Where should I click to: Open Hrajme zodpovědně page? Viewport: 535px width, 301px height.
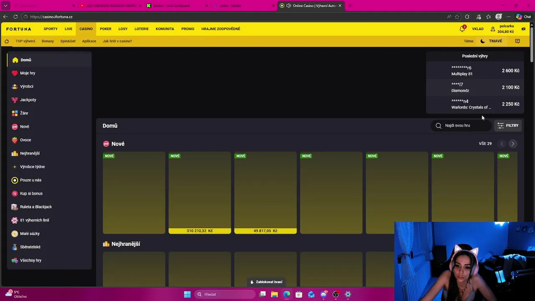click(221, 29)
